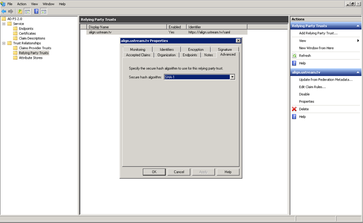This screenshot has width=363, height=223.
Task: Open the Action menu
Action: click(22, 4)
